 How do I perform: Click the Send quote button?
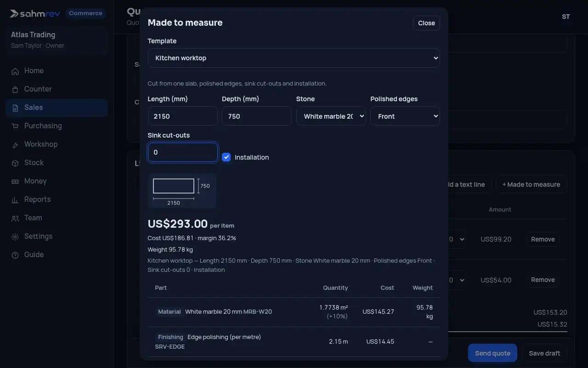click(492, 353)
